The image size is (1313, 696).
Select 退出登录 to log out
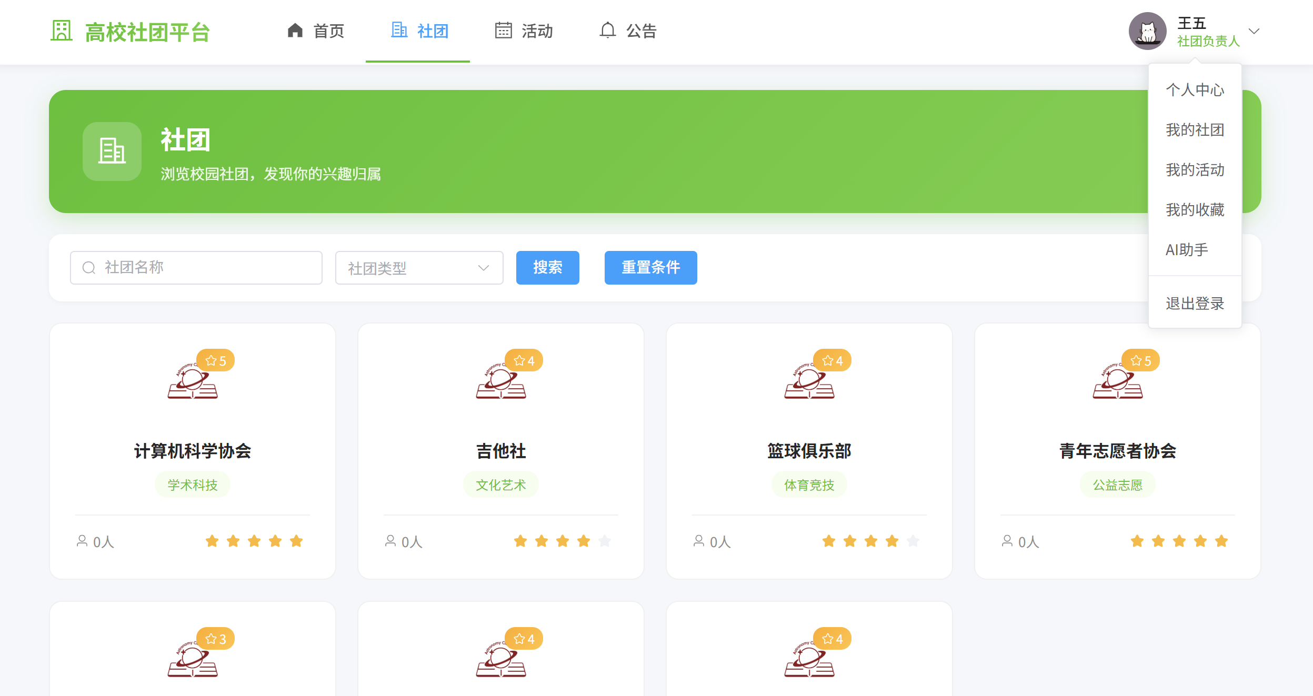pos(1195,304)
